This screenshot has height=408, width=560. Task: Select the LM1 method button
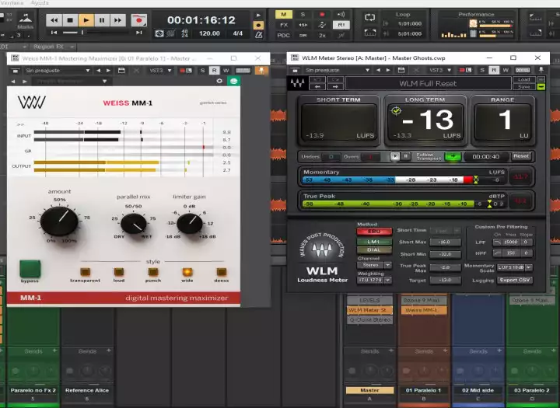coord(374,242)
